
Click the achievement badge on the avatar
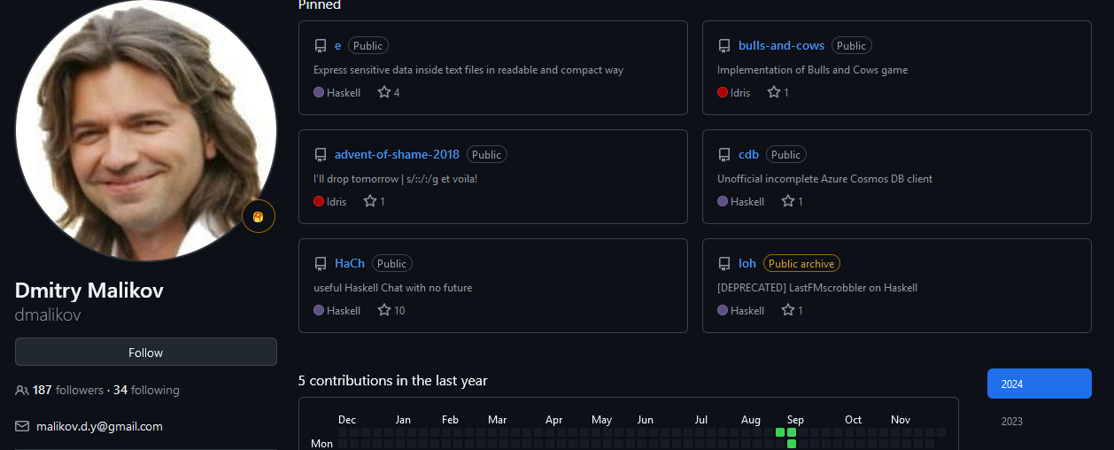[259, 216]
